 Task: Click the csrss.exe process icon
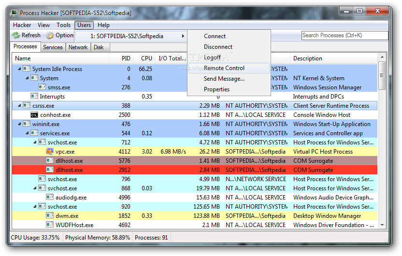[27, 106]
